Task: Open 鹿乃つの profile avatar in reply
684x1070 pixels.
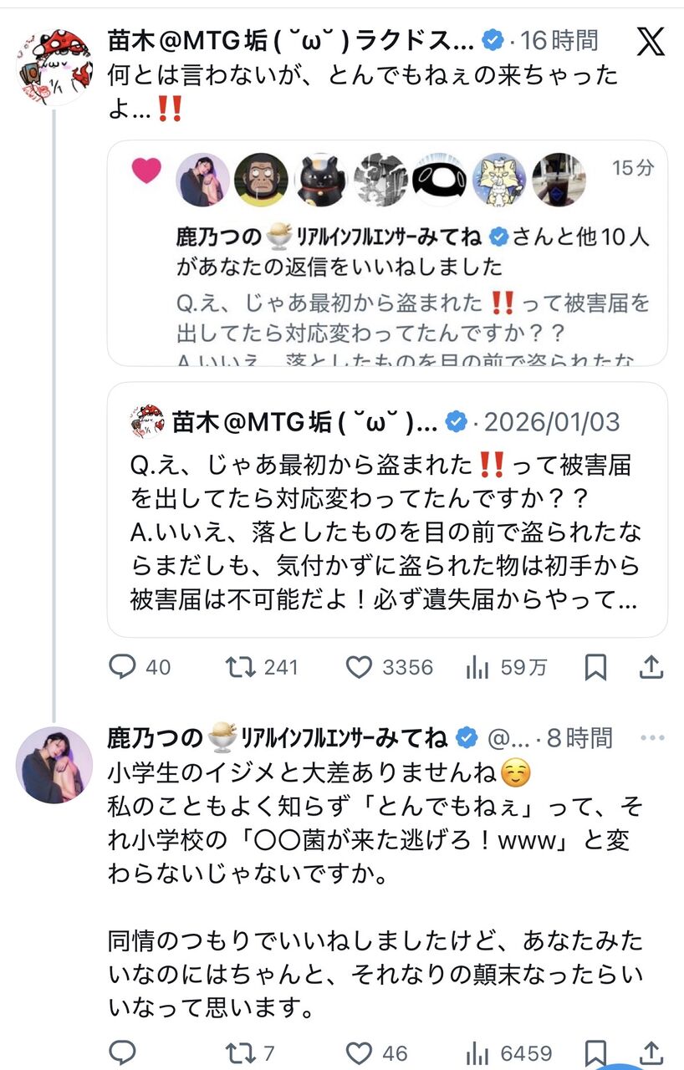Action: [54, 764]
